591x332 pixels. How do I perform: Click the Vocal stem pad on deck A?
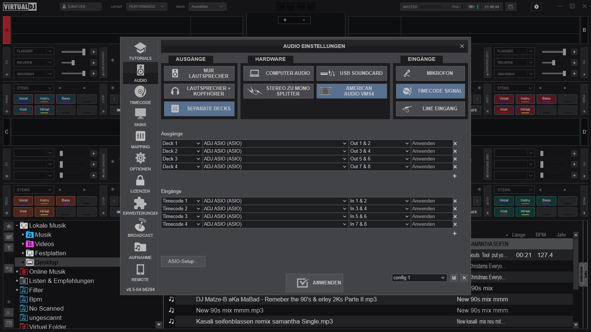coord(23,99)
